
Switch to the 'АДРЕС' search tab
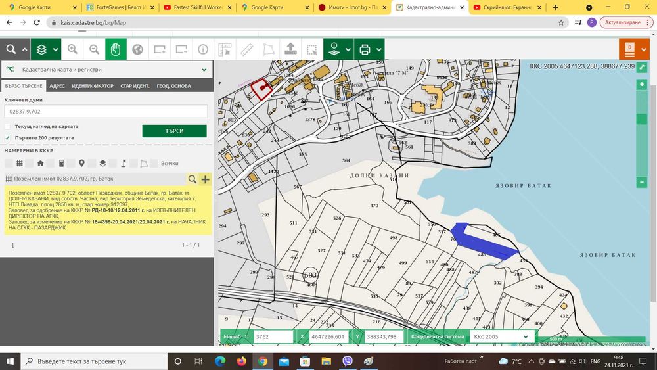[x=57, y=86]
